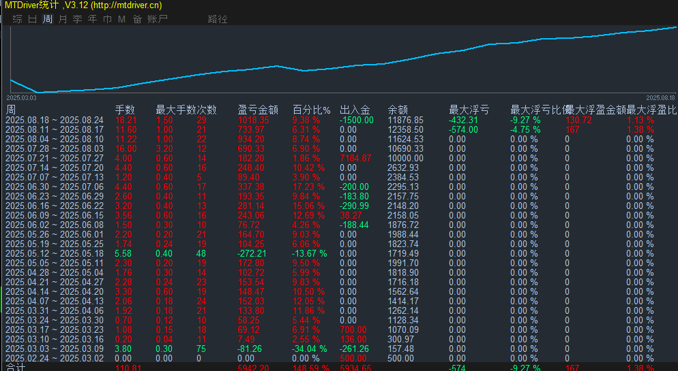Open the 账户 (account) tab
Image resolution: width=678 pixels, height=371 pixels.
[158, 19]
